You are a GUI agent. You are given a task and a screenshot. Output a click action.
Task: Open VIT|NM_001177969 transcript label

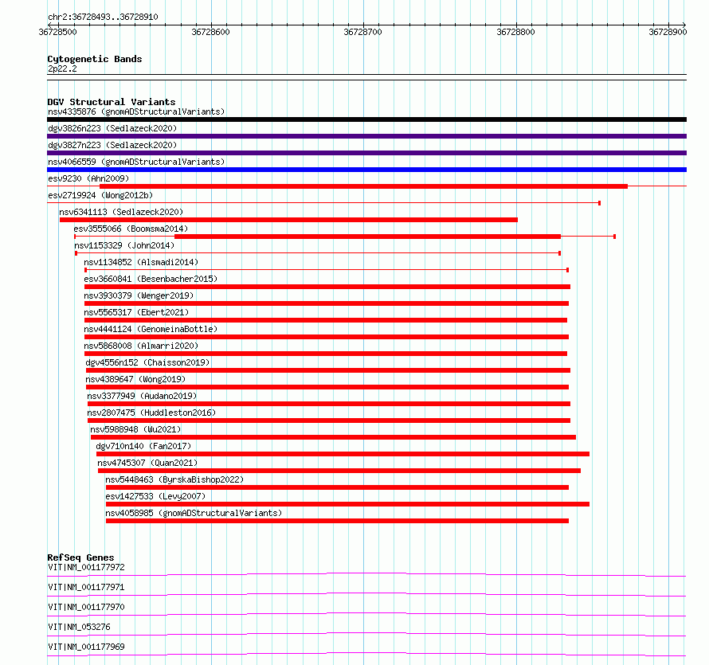86,647
